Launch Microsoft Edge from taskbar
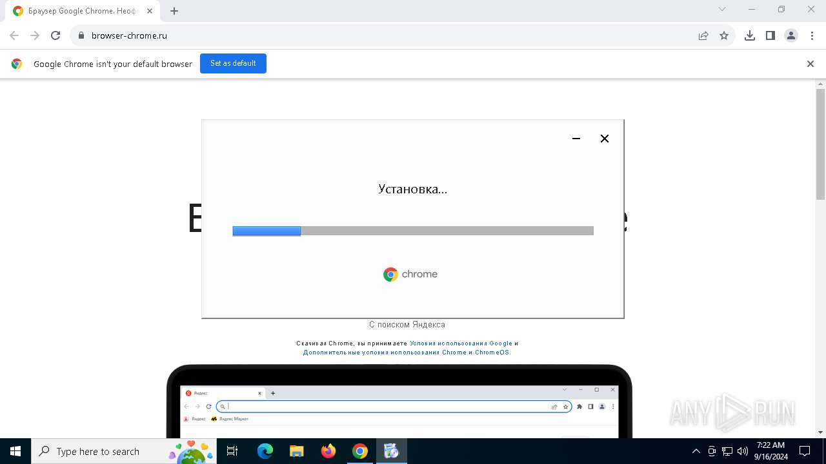The height and width of the screenshot is (464, 826). (265, 451)
